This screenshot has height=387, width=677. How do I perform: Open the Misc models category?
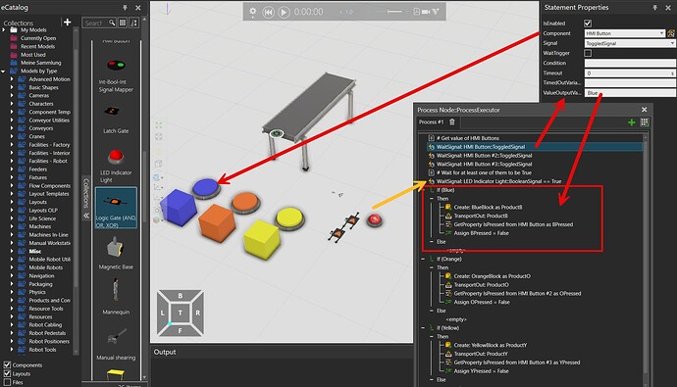coord(35,251)
